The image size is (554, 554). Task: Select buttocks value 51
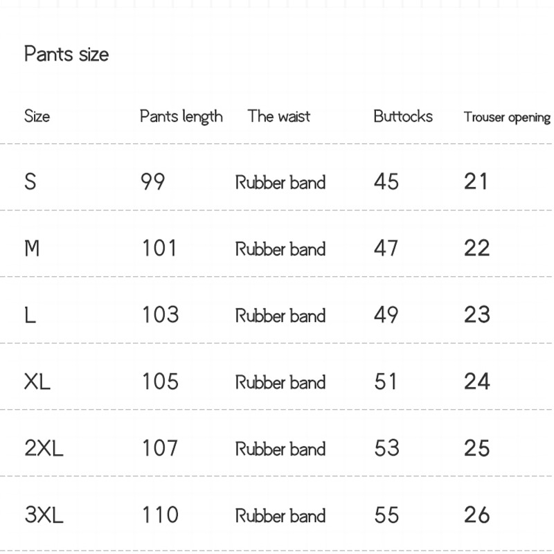386,382
